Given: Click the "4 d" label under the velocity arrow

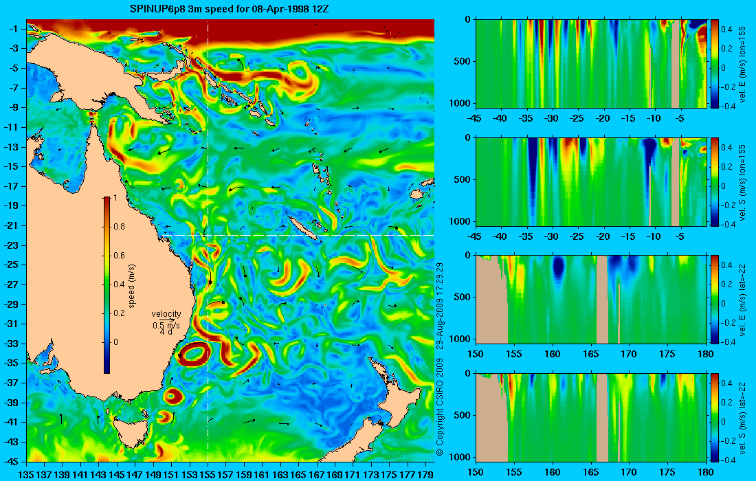Looking at the screenshot, I should 166,332.
